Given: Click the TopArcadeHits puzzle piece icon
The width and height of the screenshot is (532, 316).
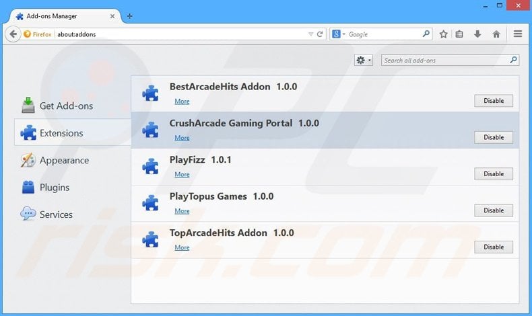Looking at the screenshot, I should (150, 239).
